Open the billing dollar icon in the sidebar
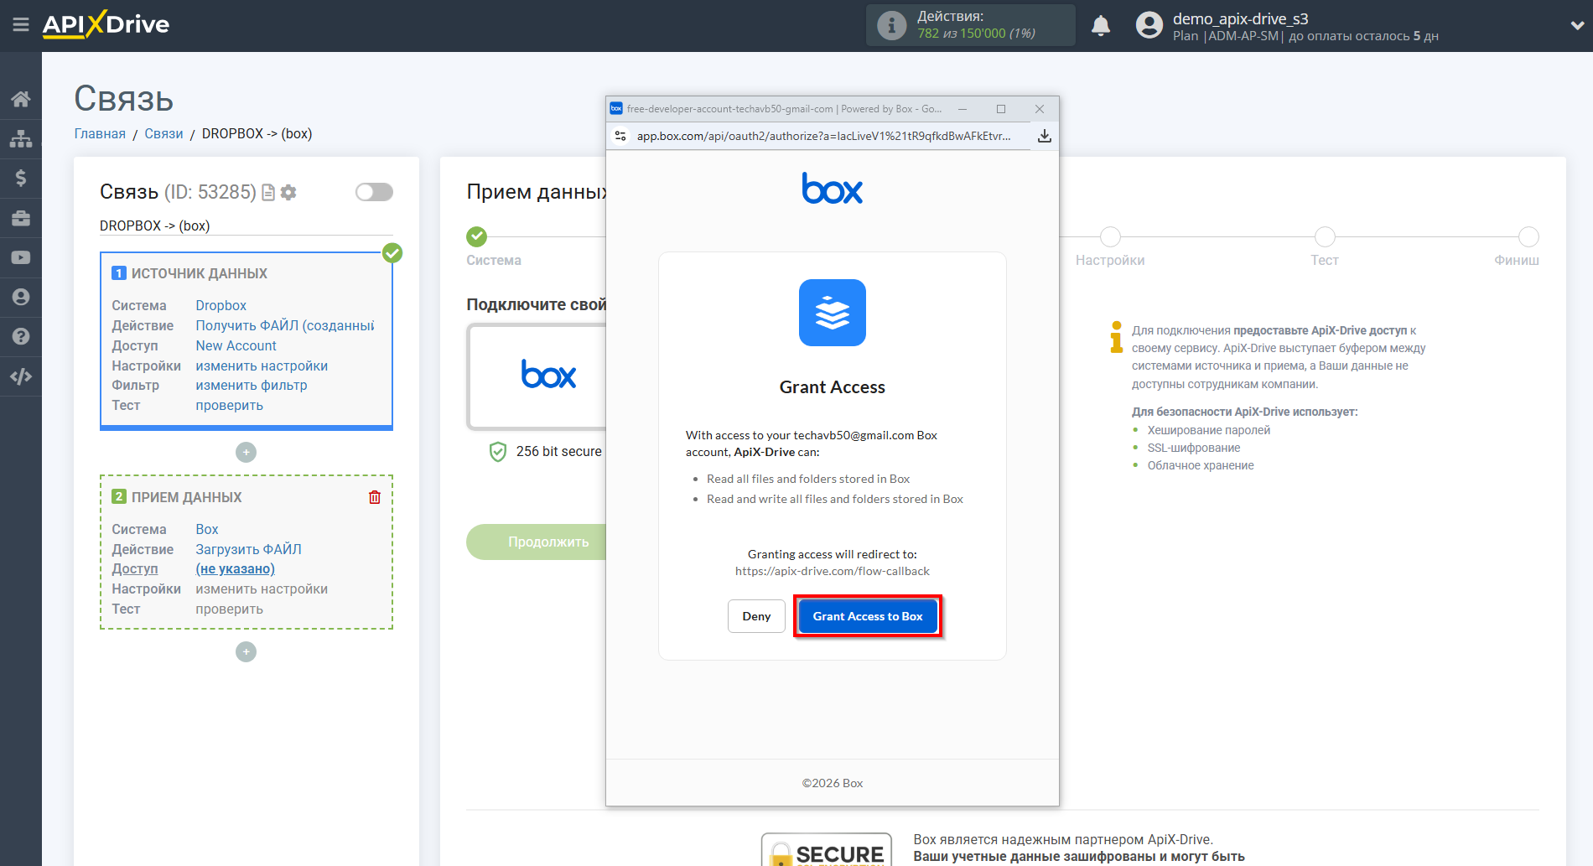 (21, 178)
